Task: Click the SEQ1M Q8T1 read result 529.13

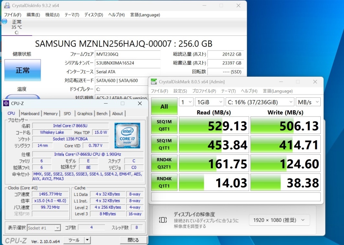Action: pos(214,125)
